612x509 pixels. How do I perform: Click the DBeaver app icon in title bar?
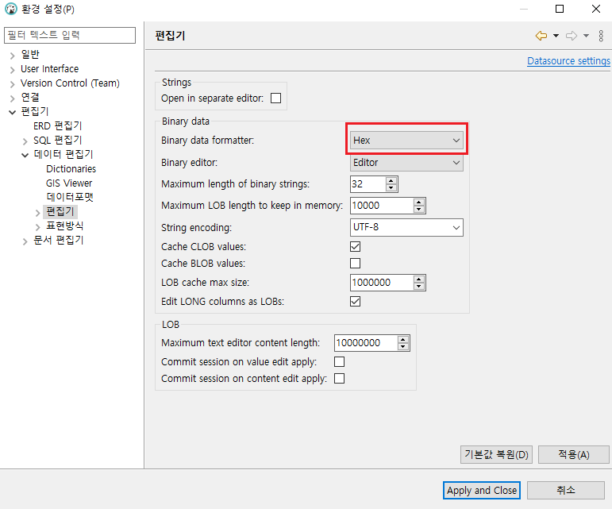(11, 9)
